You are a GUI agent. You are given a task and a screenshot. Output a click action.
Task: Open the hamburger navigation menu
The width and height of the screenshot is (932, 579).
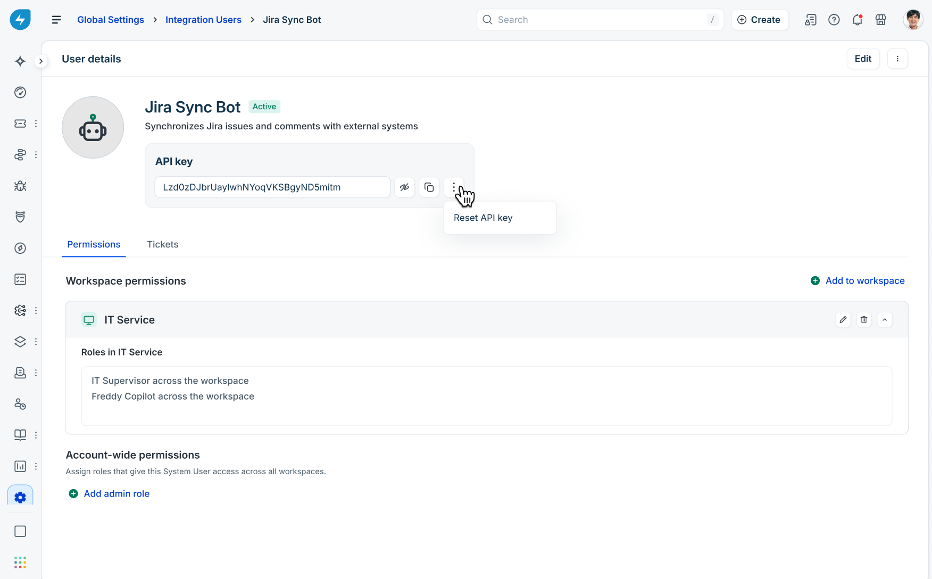click(x=56, y=20)
